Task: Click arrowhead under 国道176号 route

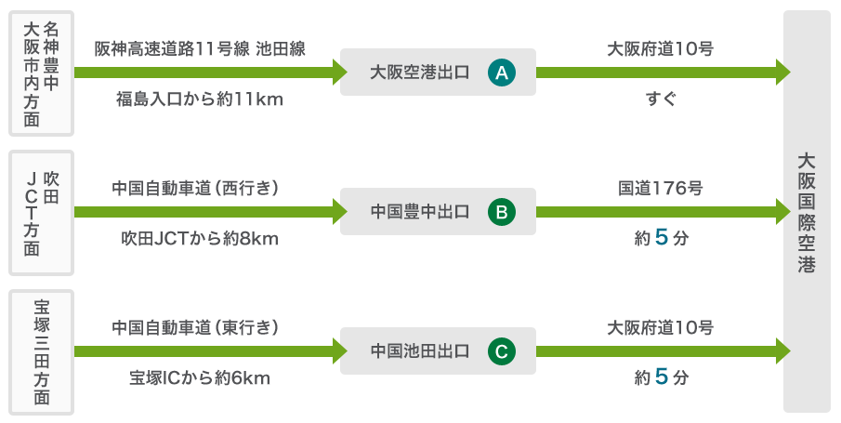Action: (x=782, y=212)
